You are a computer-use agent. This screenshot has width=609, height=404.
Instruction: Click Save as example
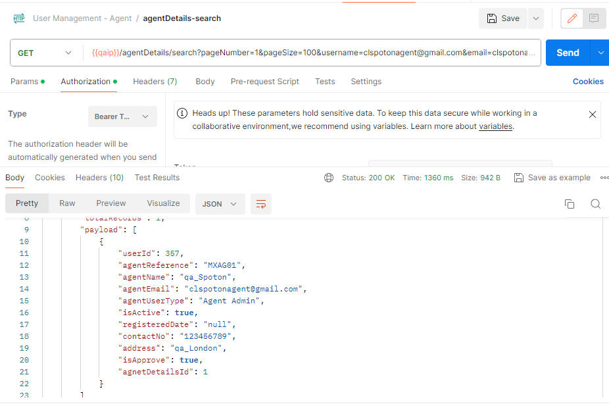pos(552,178)
